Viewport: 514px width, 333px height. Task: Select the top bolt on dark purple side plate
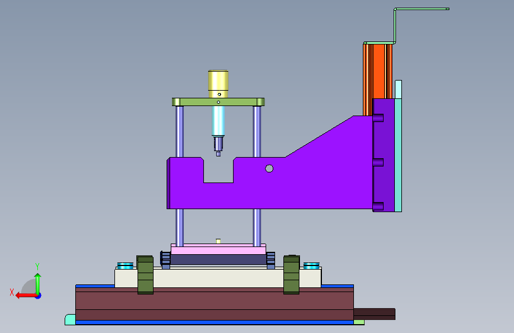[x=378, y=118]
